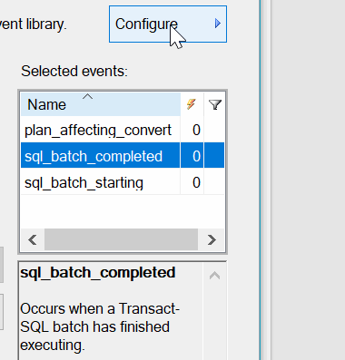
Task: Click the action count for sql_batch_completed
Action: pyautogui.click(x=196, y=156)
